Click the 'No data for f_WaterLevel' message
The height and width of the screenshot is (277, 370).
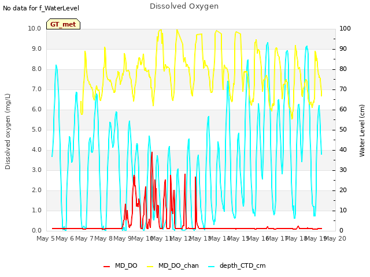pos(41,8)
